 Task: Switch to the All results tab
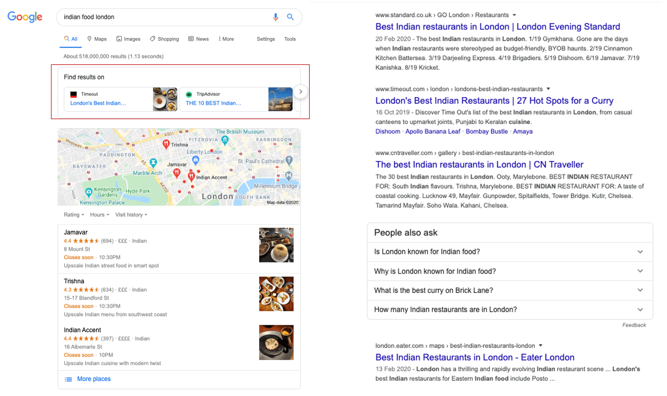pyautogui.click(x=71, y=39)
